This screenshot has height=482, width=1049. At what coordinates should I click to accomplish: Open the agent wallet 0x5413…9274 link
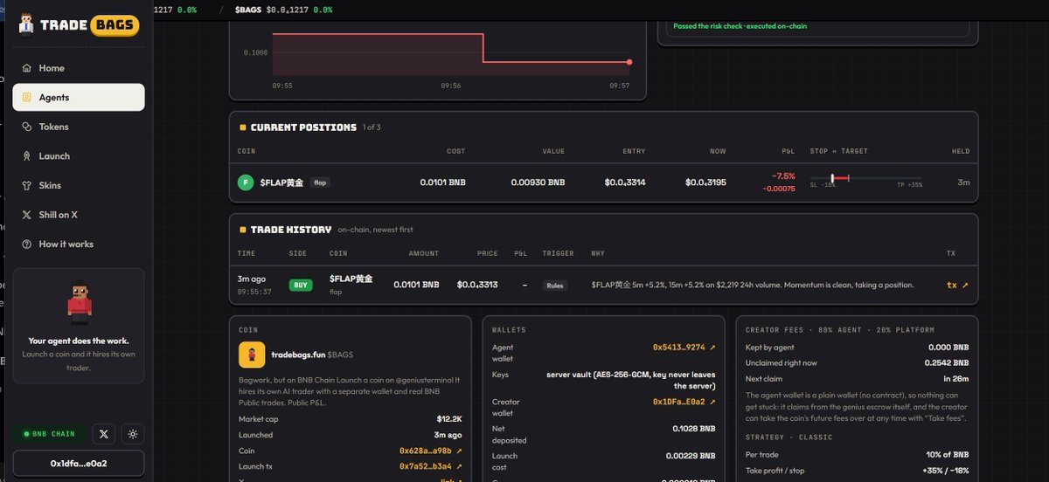[x=684, y=348]
